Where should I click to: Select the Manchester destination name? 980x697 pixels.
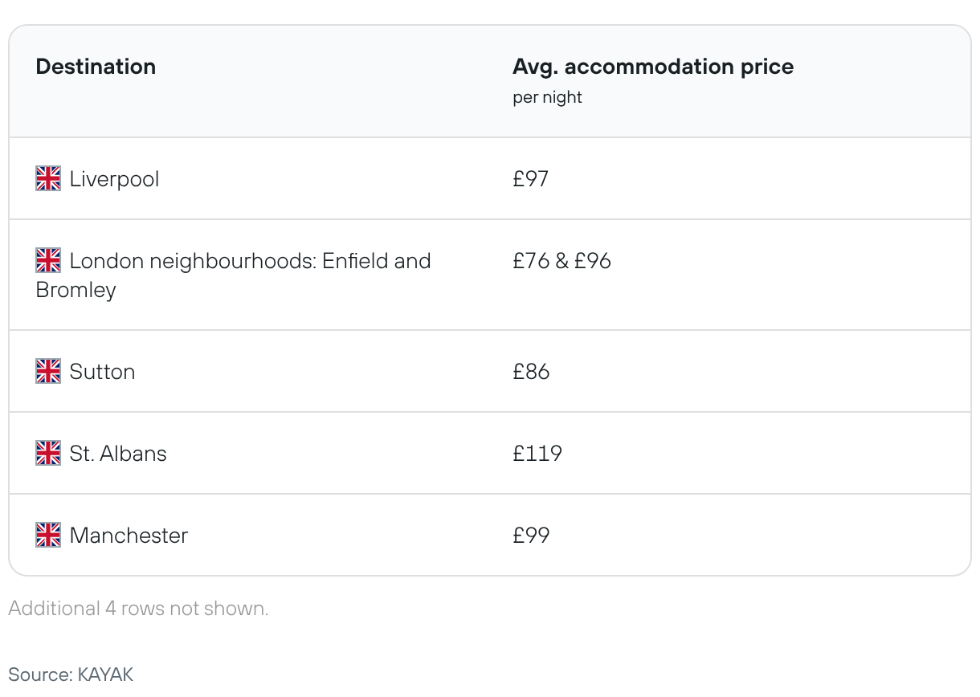pos(129,536)
